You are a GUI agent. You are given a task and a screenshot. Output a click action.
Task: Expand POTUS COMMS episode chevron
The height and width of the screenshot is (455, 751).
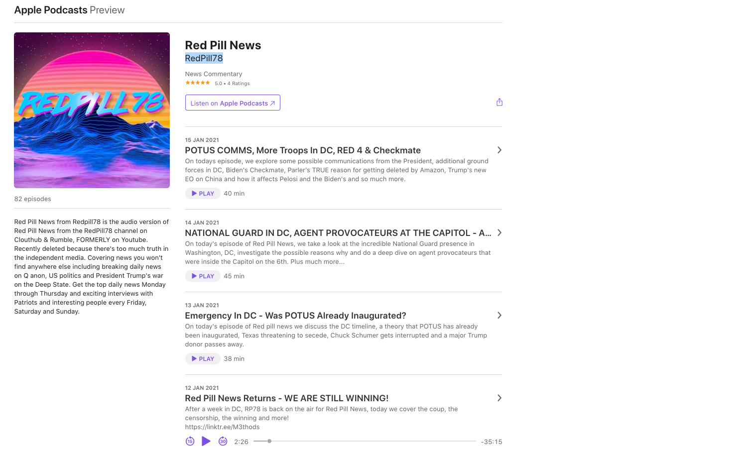[499, 150]
